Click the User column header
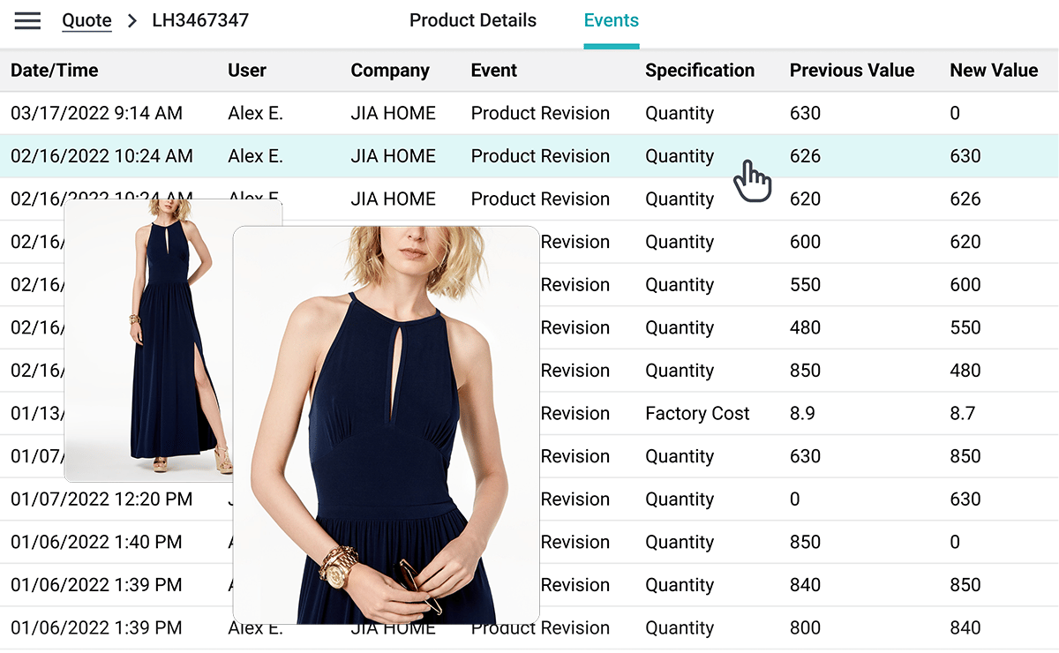The width and height of the screenshot is (1059, 653). pos(246,71)
